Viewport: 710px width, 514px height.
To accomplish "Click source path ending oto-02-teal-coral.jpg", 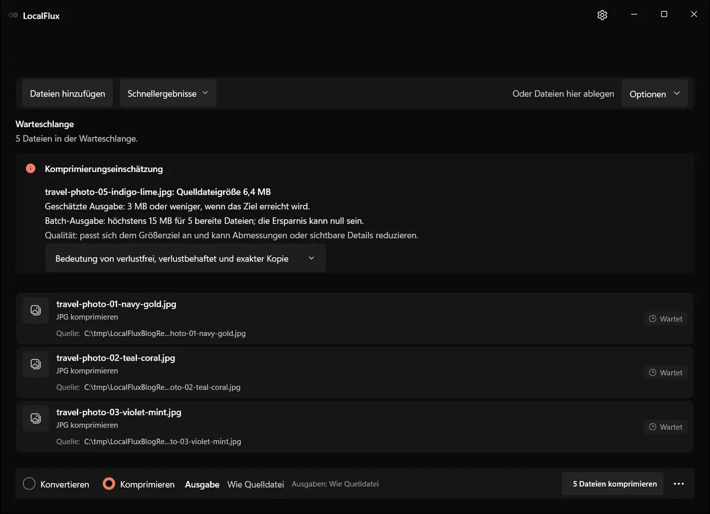I will pyautogui.click(x=162, y=387).
